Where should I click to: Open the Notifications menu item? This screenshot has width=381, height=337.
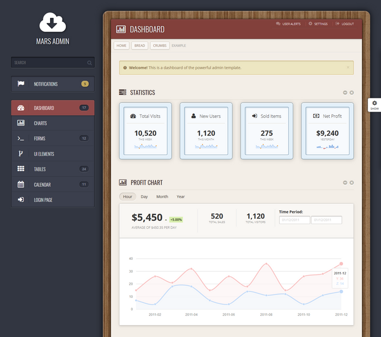click(x=53, y=84)
